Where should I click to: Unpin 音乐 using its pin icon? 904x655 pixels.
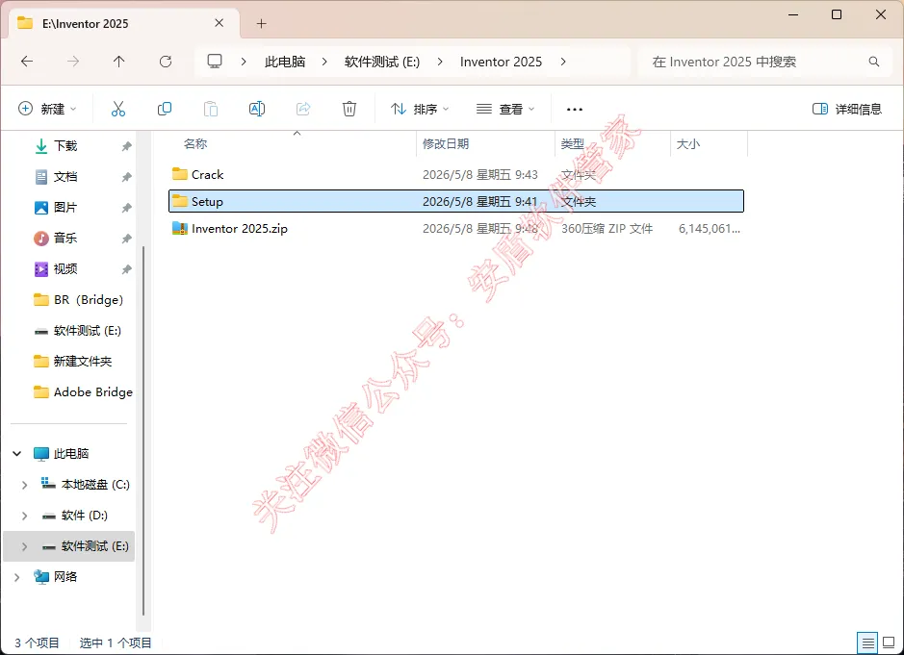click(x=127, y=239)
